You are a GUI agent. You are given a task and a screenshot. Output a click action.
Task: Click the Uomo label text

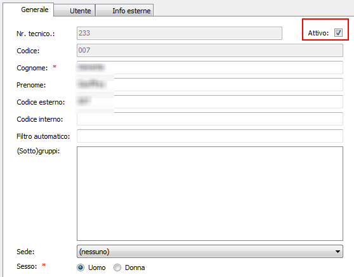[x=97, y=267]
